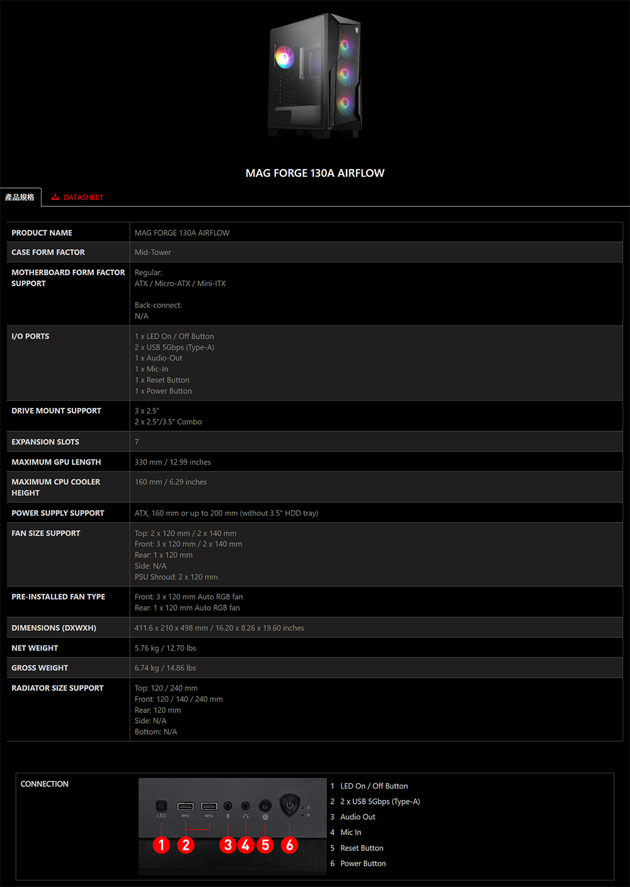Click the DRIVE MOUNT SUPPORT label

(x=56, y=410)
